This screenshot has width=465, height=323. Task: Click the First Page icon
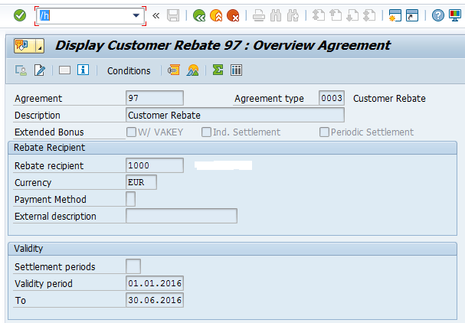click(x=319, y=15)
